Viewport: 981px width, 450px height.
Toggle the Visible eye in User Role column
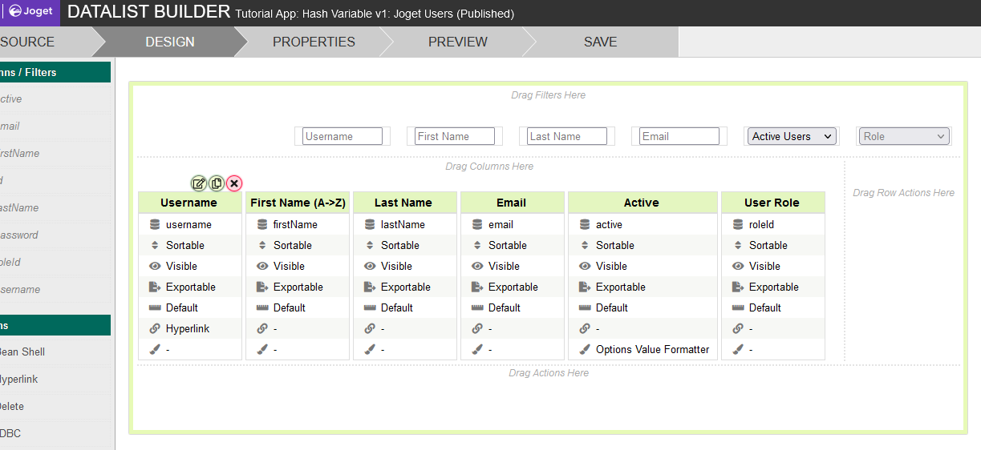[x=738, y=266]
